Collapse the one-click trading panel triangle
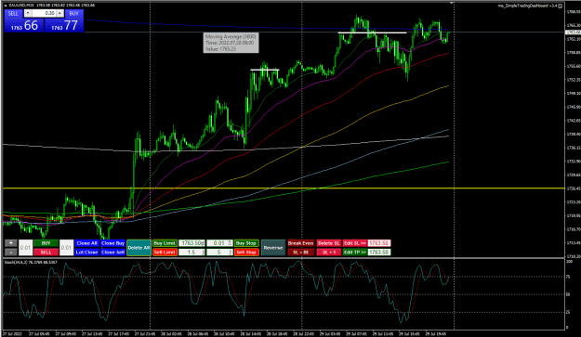581x337 pixels. [6, 6]
